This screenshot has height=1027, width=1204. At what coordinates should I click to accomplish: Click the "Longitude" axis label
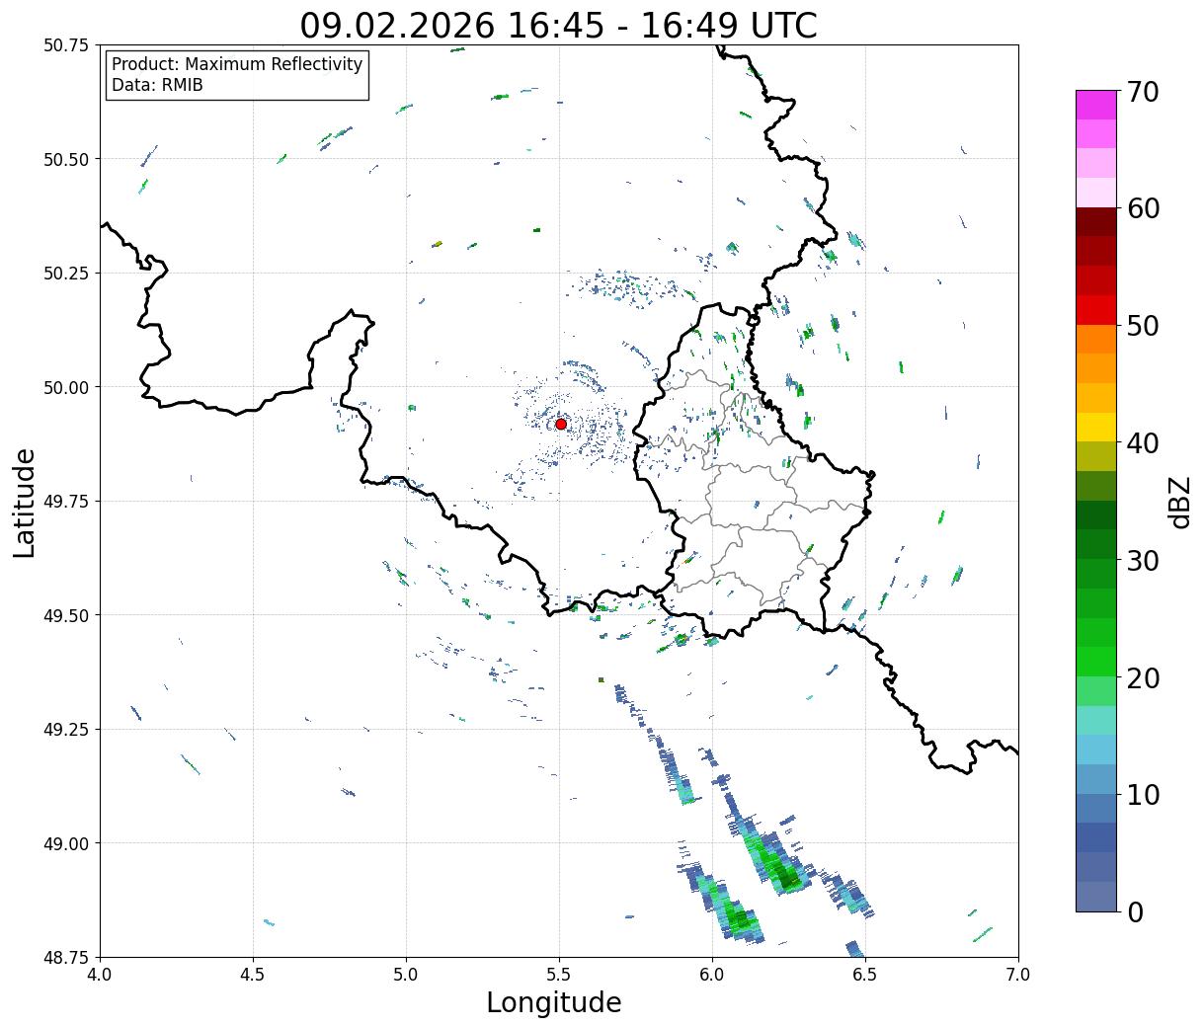point(554,1002)
